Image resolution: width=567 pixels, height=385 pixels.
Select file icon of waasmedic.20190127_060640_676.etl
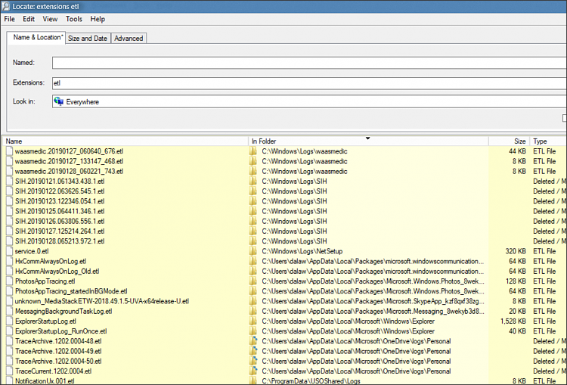pos(9,151)
